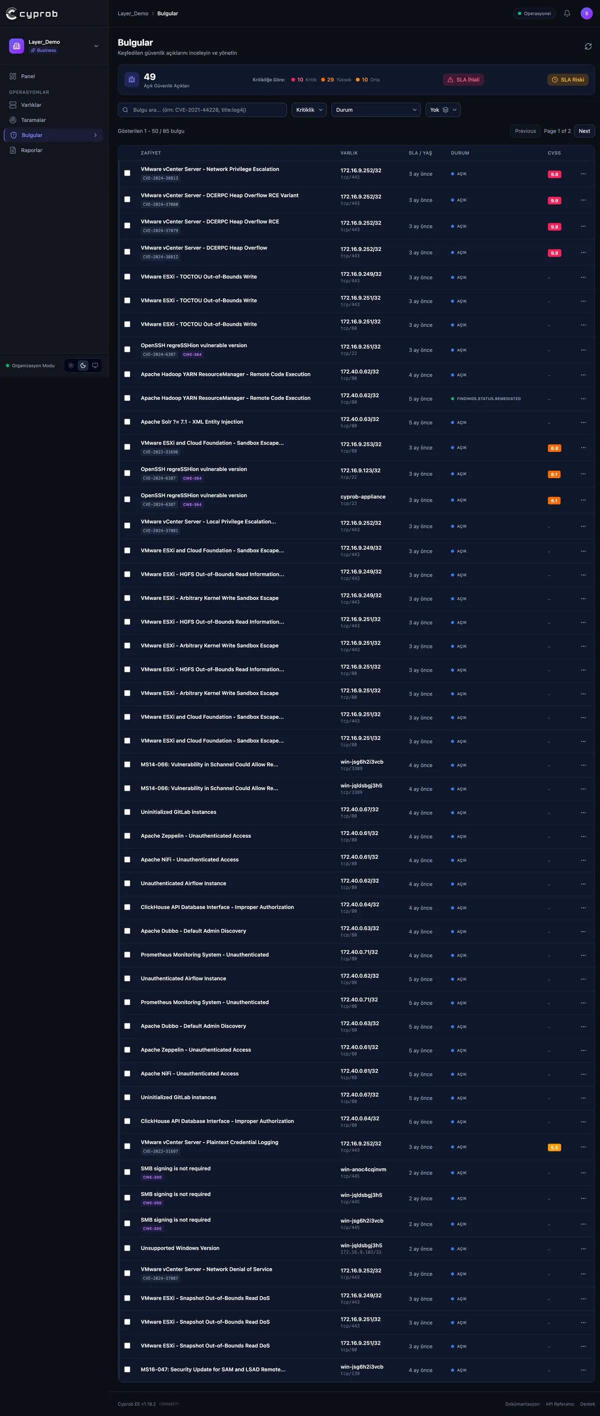Viewport: 600px width, 1416px height.
Task: Expand Bulgular sidebar chevron
Action: tap(95, 135)
